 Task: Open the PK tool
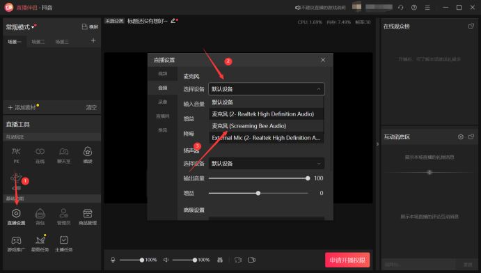16,155
